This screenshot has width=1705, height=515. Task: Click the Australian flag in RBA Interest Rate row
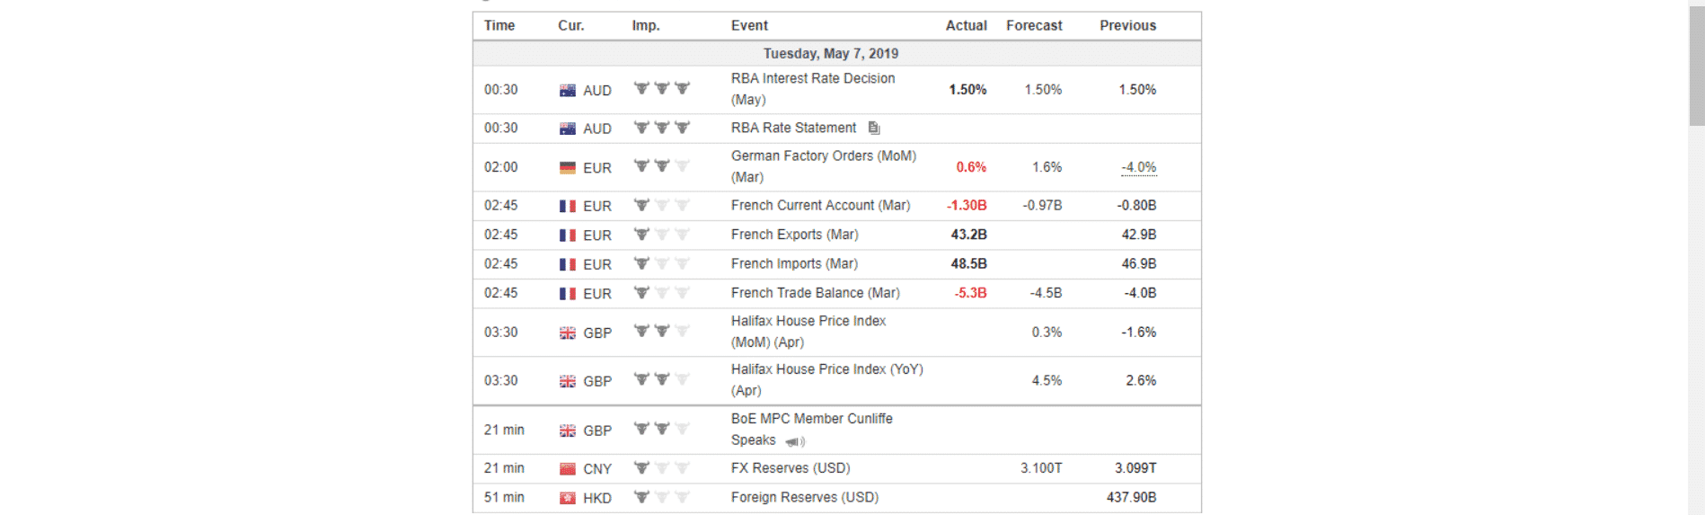click(568, 90)
